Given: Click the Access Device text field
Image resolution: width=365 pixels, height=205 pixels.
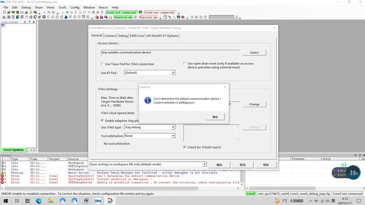Looking at the screenshot, I should click(170, 53).
